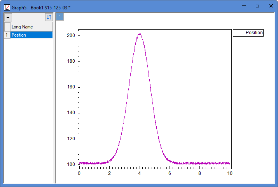Click the X axis label 0
Screen dimensions: 278x187
79,173
